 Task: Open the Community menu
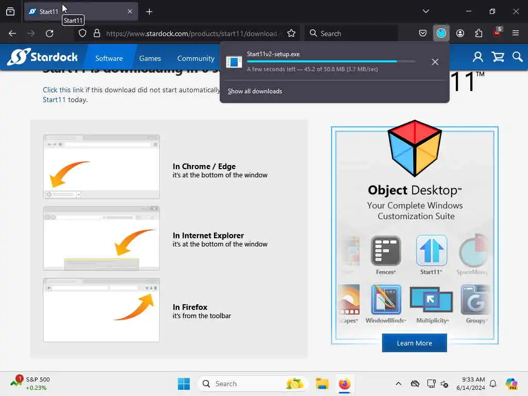195,58
